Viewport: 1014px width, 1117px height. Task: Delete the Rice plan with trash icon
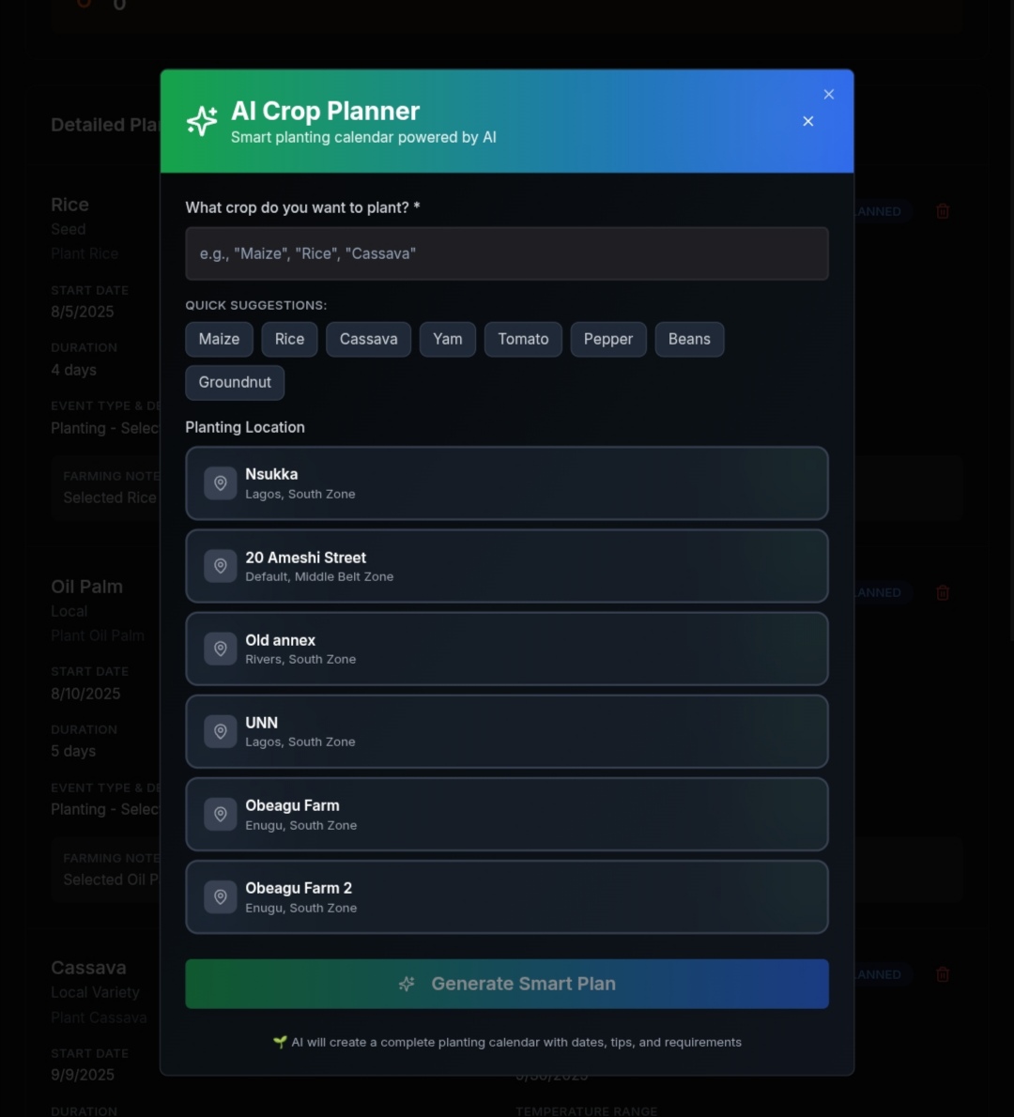point(942,211)
